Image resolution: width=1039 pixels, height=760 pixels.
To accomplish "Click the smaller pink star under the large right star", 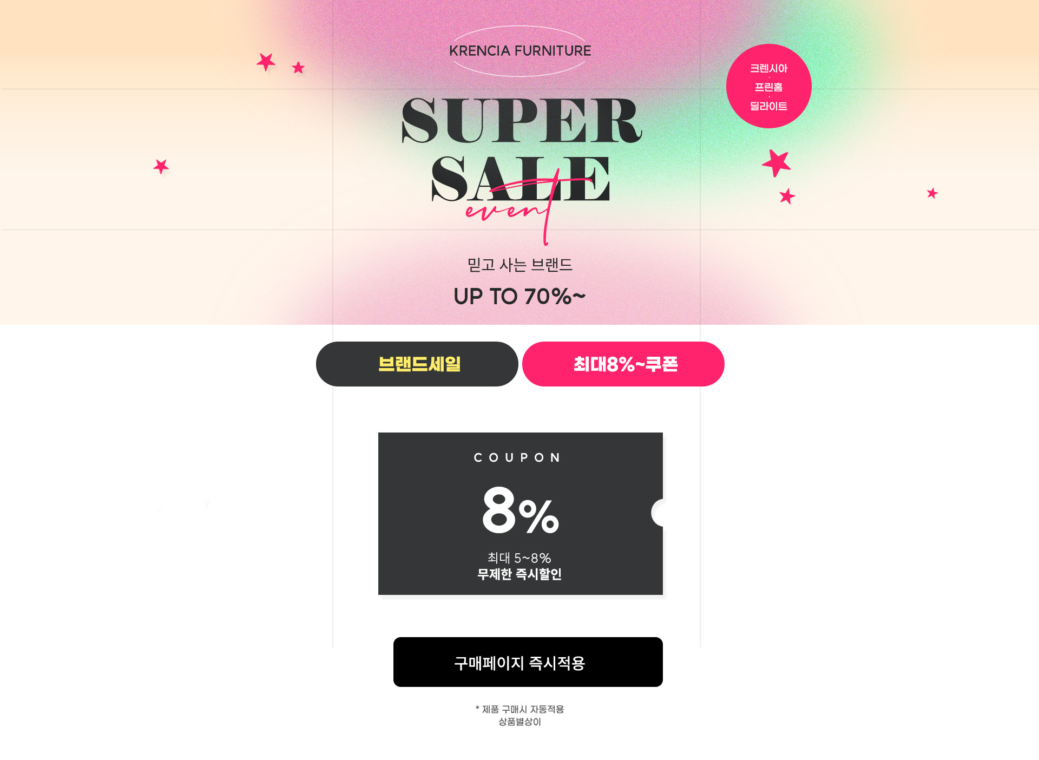I will (787, 196).
